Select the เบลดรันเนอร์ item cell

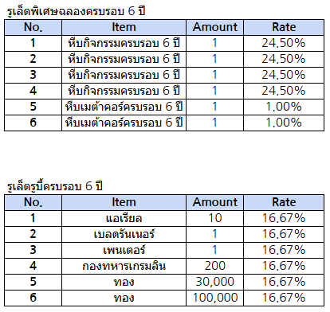coord(124,234)
